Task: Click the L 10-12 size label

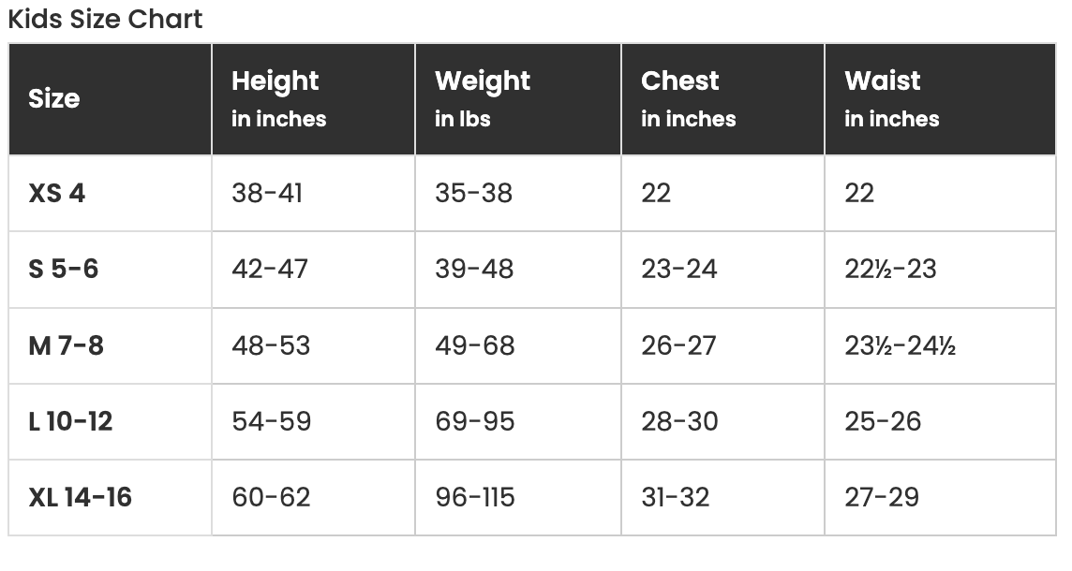Action: click(x=71, y=421)
